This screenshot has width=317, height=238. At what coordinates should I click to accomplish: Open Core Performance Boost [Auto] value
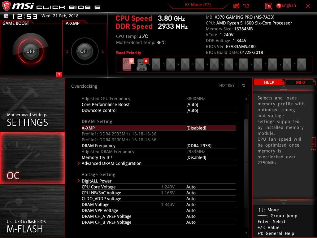pyautogui.click(x=192, y=104)
